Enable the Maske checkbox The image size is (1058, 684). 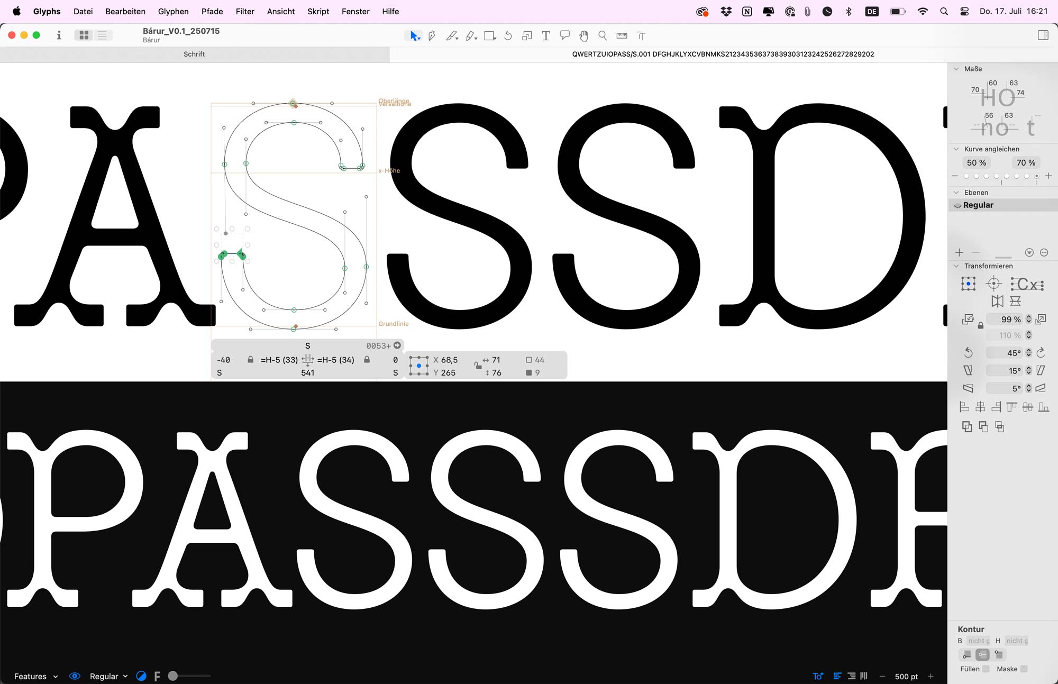coord(1024,669)
